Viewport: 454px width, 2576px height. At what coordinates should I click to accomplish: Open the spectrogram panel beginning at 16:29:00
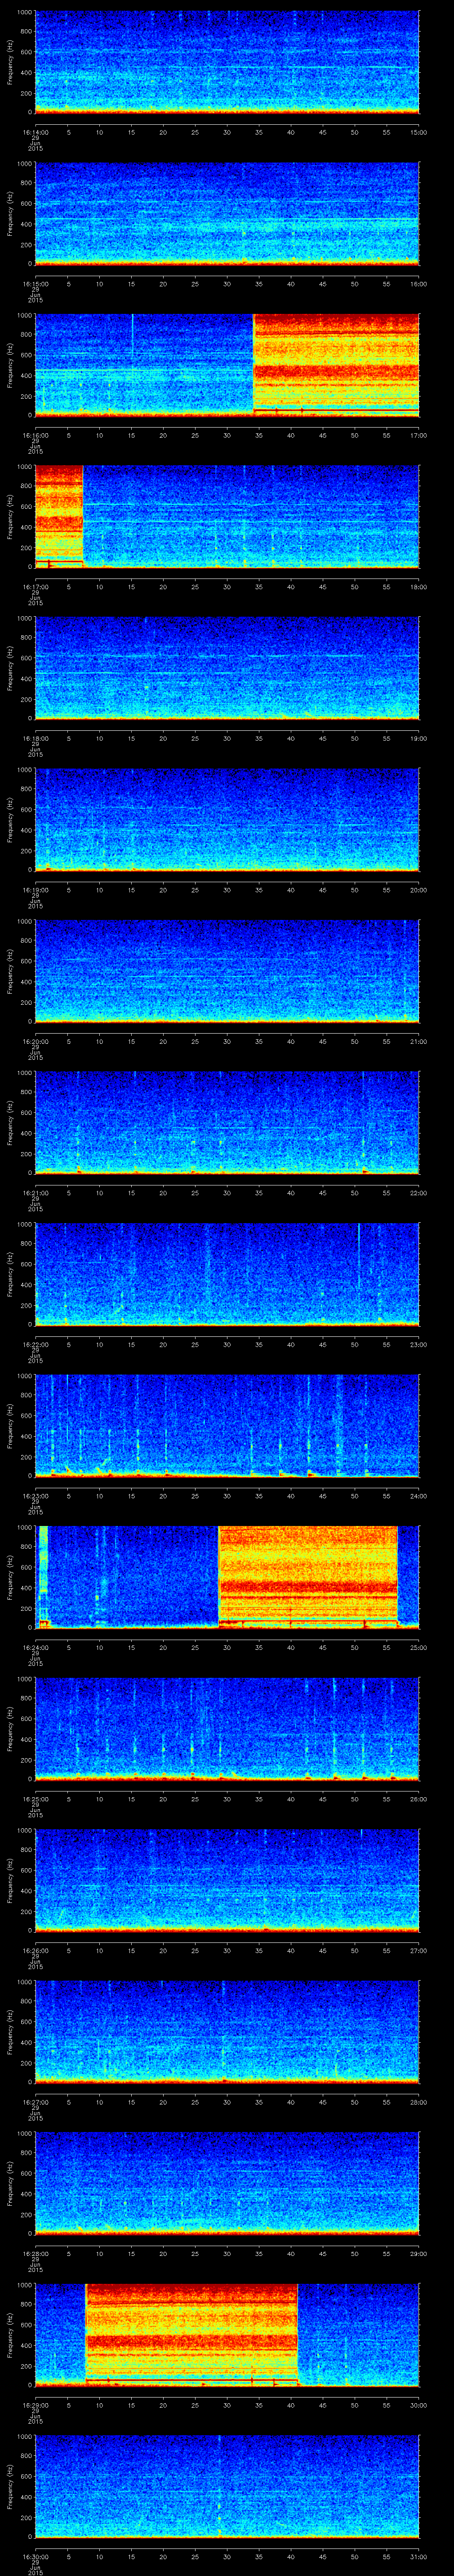pos(227,2334)
